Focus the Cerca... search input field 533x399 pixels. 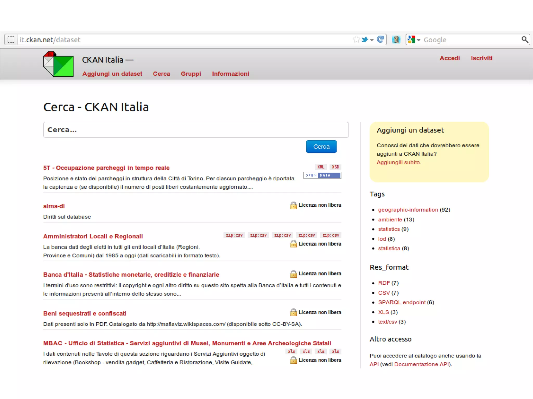pos(196,130)
